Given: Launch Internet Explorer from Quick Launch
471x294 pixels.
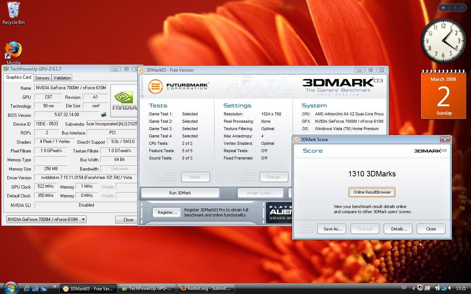Looking at the screenshot, I should point(27,288).
